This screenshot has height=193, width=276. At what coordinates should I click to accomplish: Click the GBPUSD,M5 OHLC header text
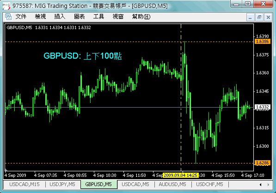pos(49,28)
